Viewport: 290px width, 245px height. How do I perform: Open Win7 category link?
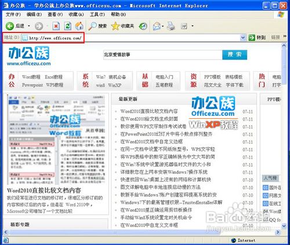(101, 77)
